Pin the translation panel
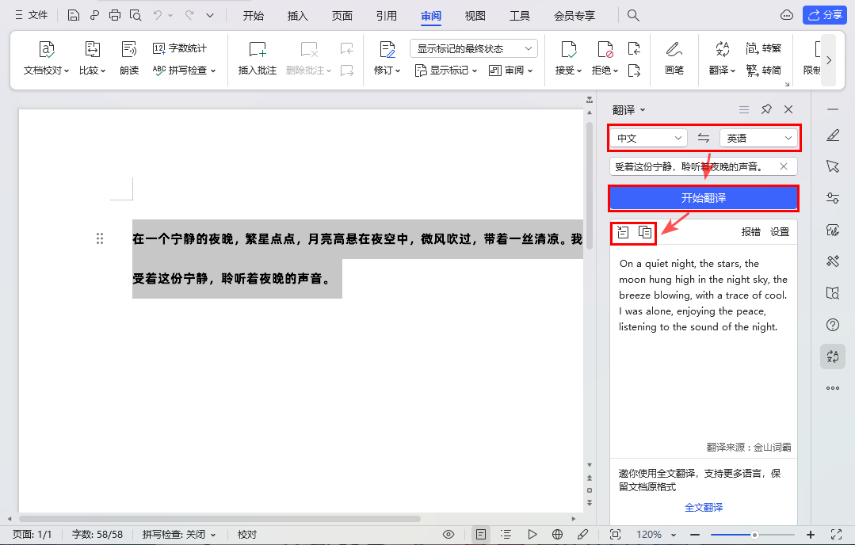This screenshot has width=855, height=545. [x=766, y=109]
